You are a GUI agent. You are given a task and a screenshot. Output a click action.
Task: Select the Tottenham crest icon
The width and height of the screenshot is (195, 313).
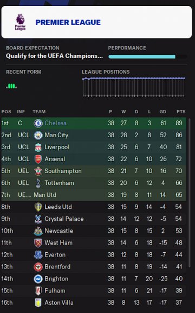click(38, 183)
